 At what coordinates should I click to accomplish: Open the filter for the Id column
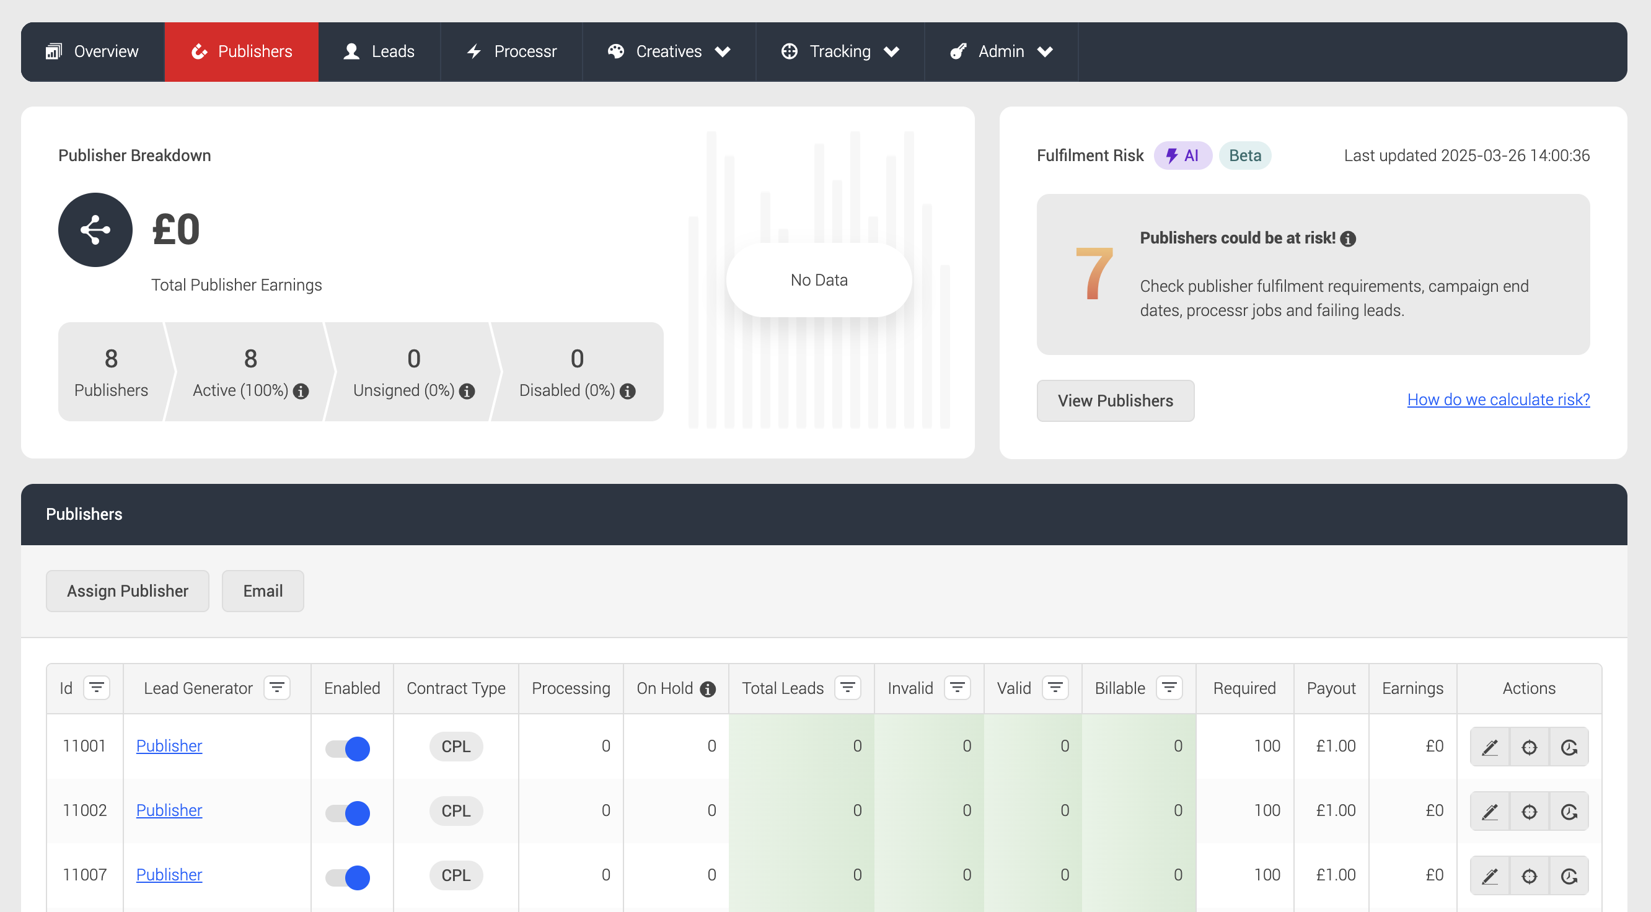click(x=97, y=688)
